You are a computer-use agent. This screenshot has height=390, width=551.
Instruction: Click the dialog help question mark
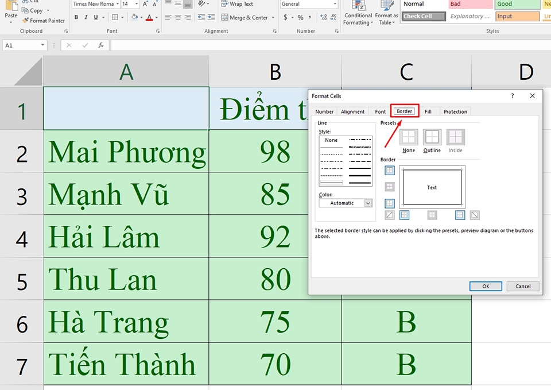pos(513,96)
